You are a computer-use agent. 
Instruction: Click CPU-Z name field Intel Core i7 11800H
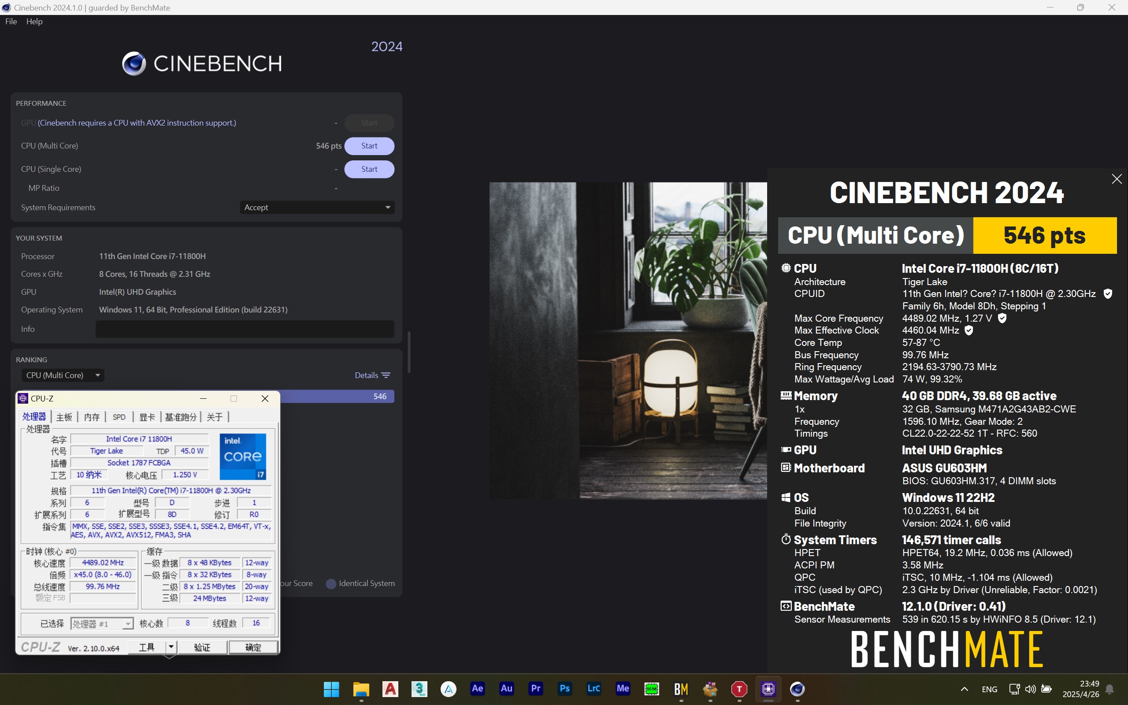pos(139,439)
